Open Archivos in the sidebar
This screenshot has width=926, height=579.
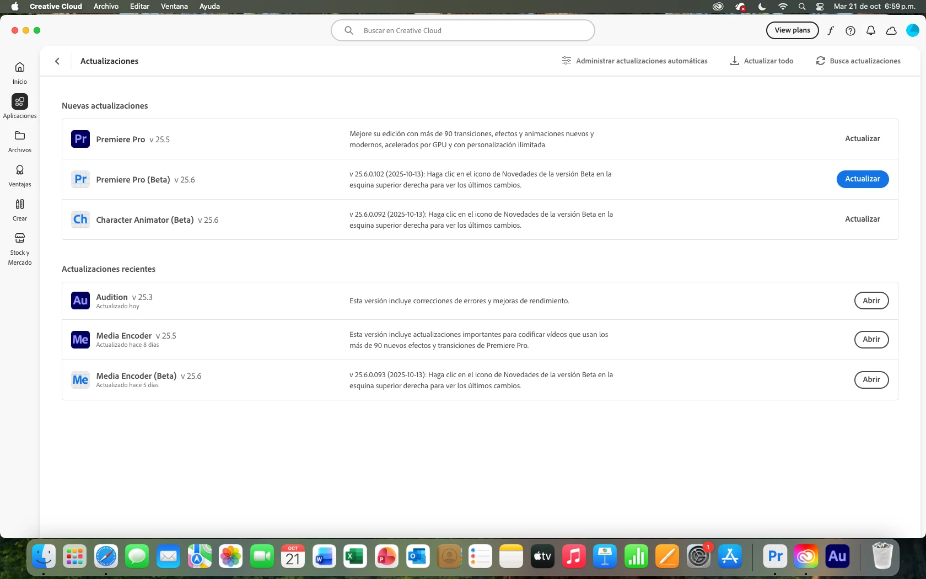click(20, 141)
